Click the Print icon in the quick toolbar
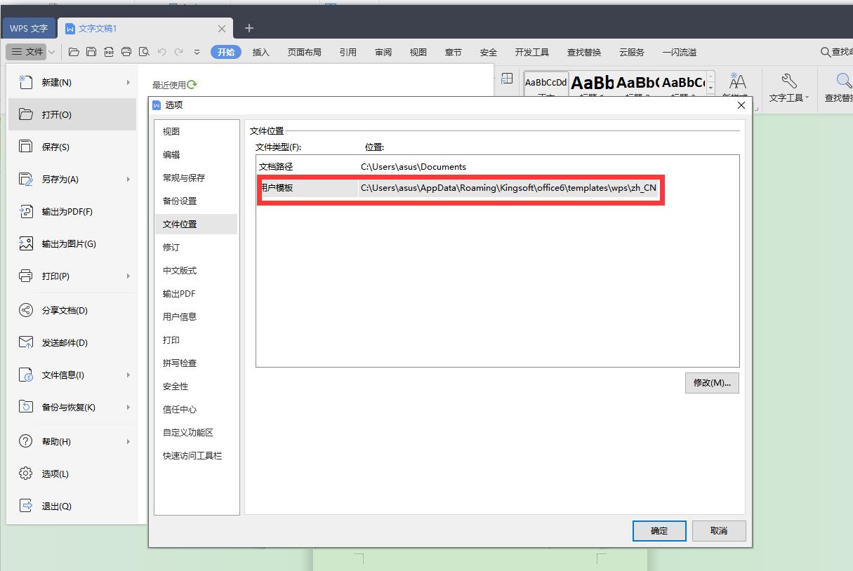This screenshot has height=571, width=853. (x=126, y=52)
